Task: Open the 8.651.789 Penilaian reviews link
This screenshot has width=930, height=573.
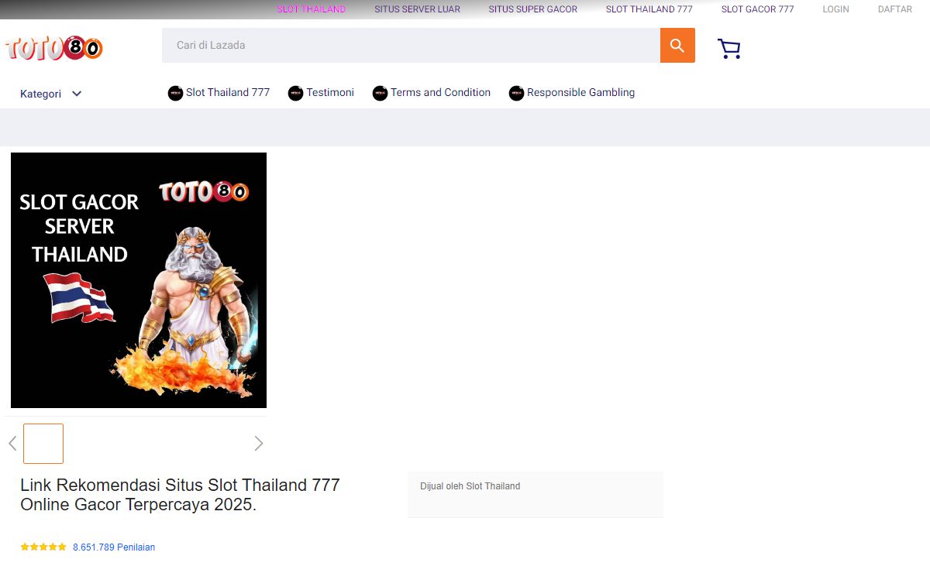Action: (x=114, y=547)
